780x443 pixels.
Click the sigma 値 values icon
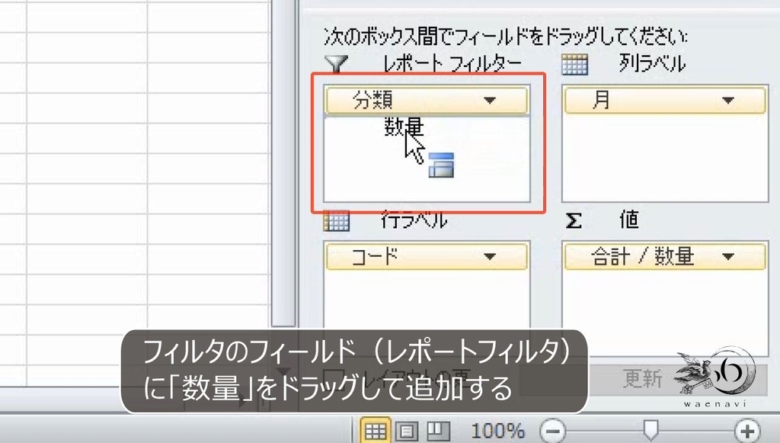click(574, 220)
